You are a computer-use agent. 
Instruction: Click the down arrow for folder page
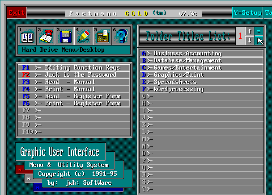point(250,41)
